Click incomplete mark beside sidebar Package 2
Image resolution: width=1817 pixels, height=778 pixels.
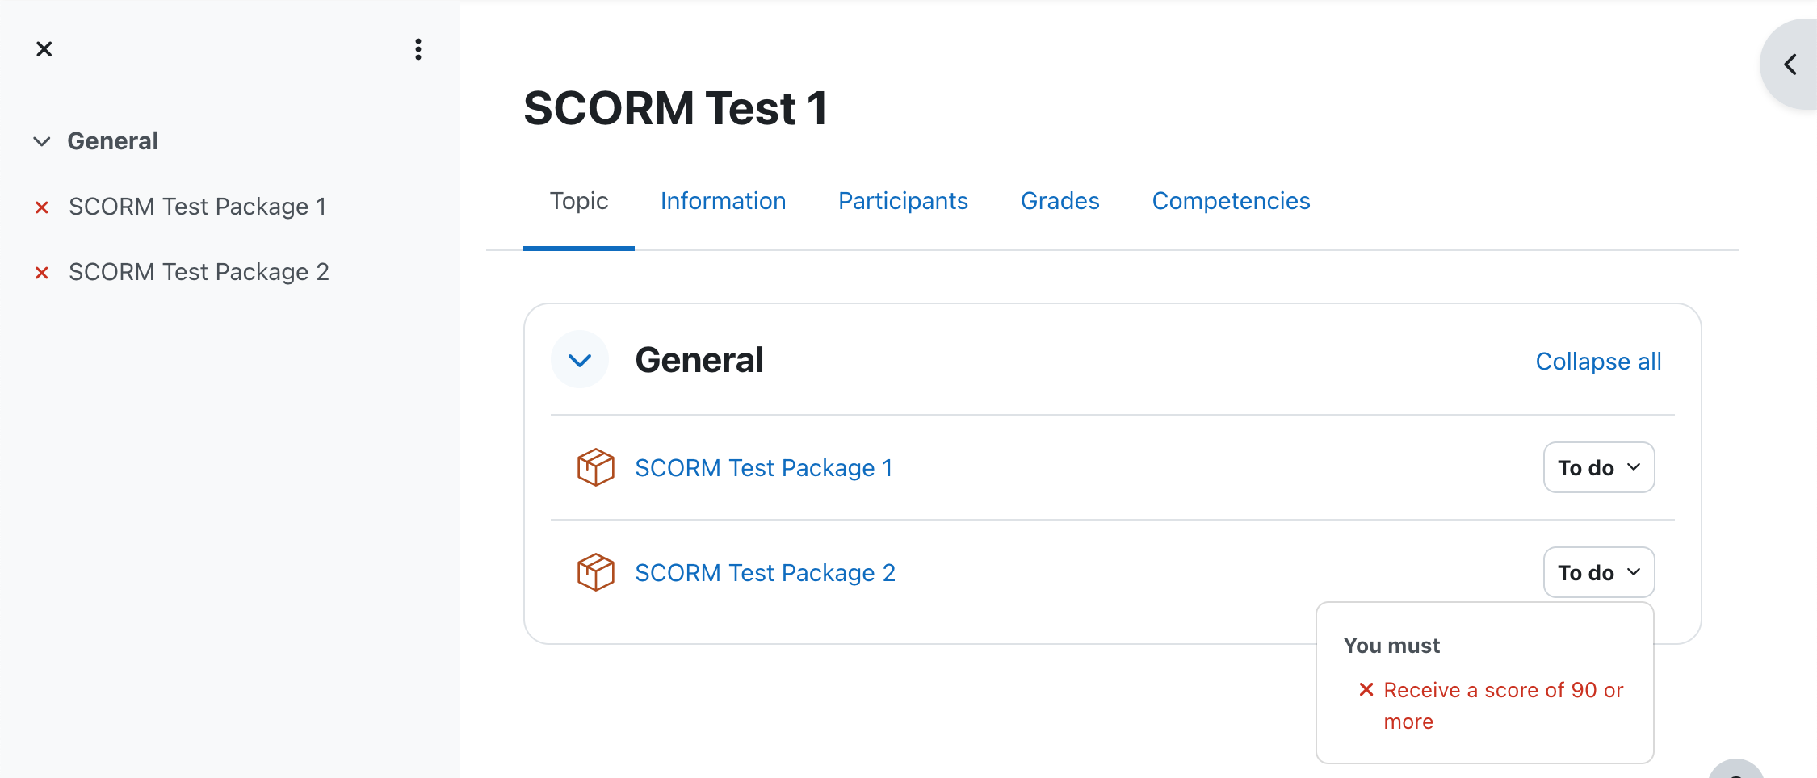click(x=42, y=273)
